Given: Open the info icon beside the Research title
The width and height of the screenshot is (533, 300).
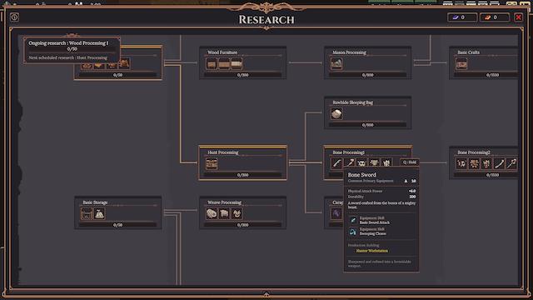Looking at the screenshot, I should pos(14,17).
